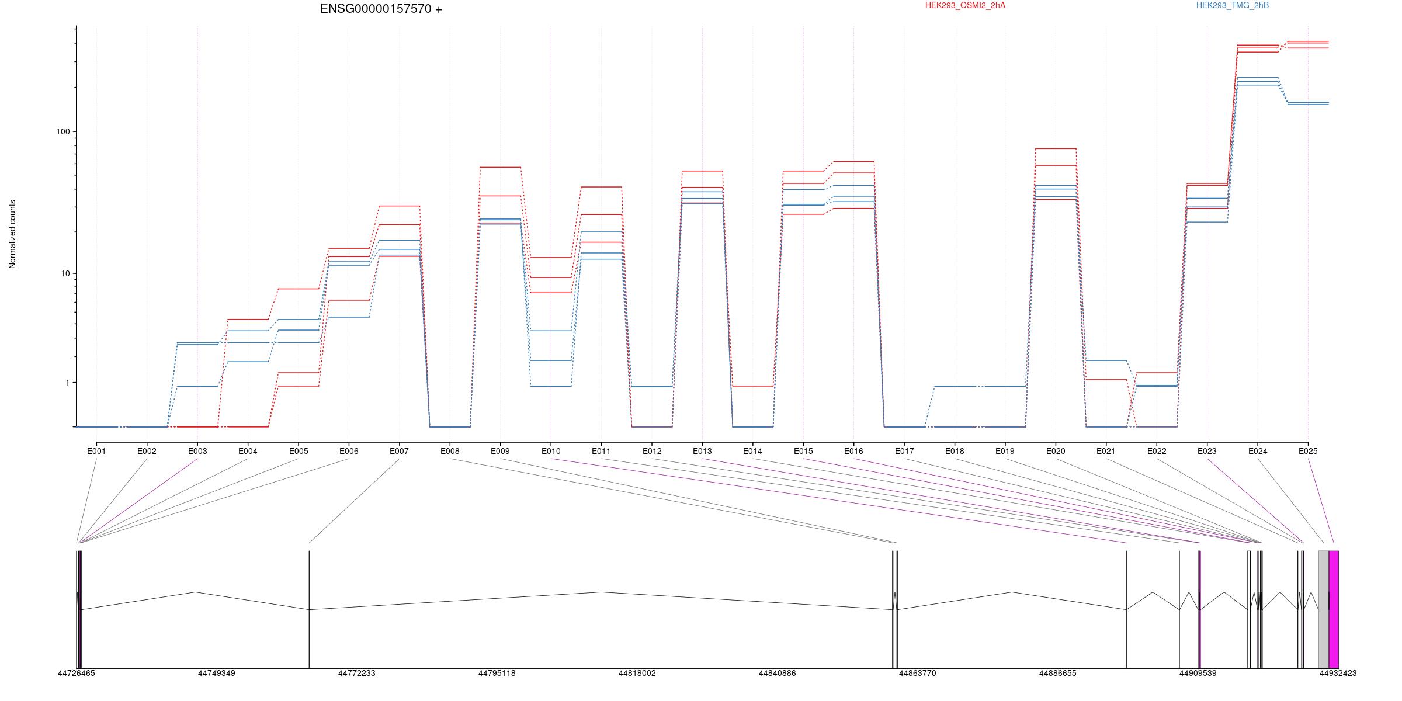
Task: Select exon bin label E019
Action: 1005,451
